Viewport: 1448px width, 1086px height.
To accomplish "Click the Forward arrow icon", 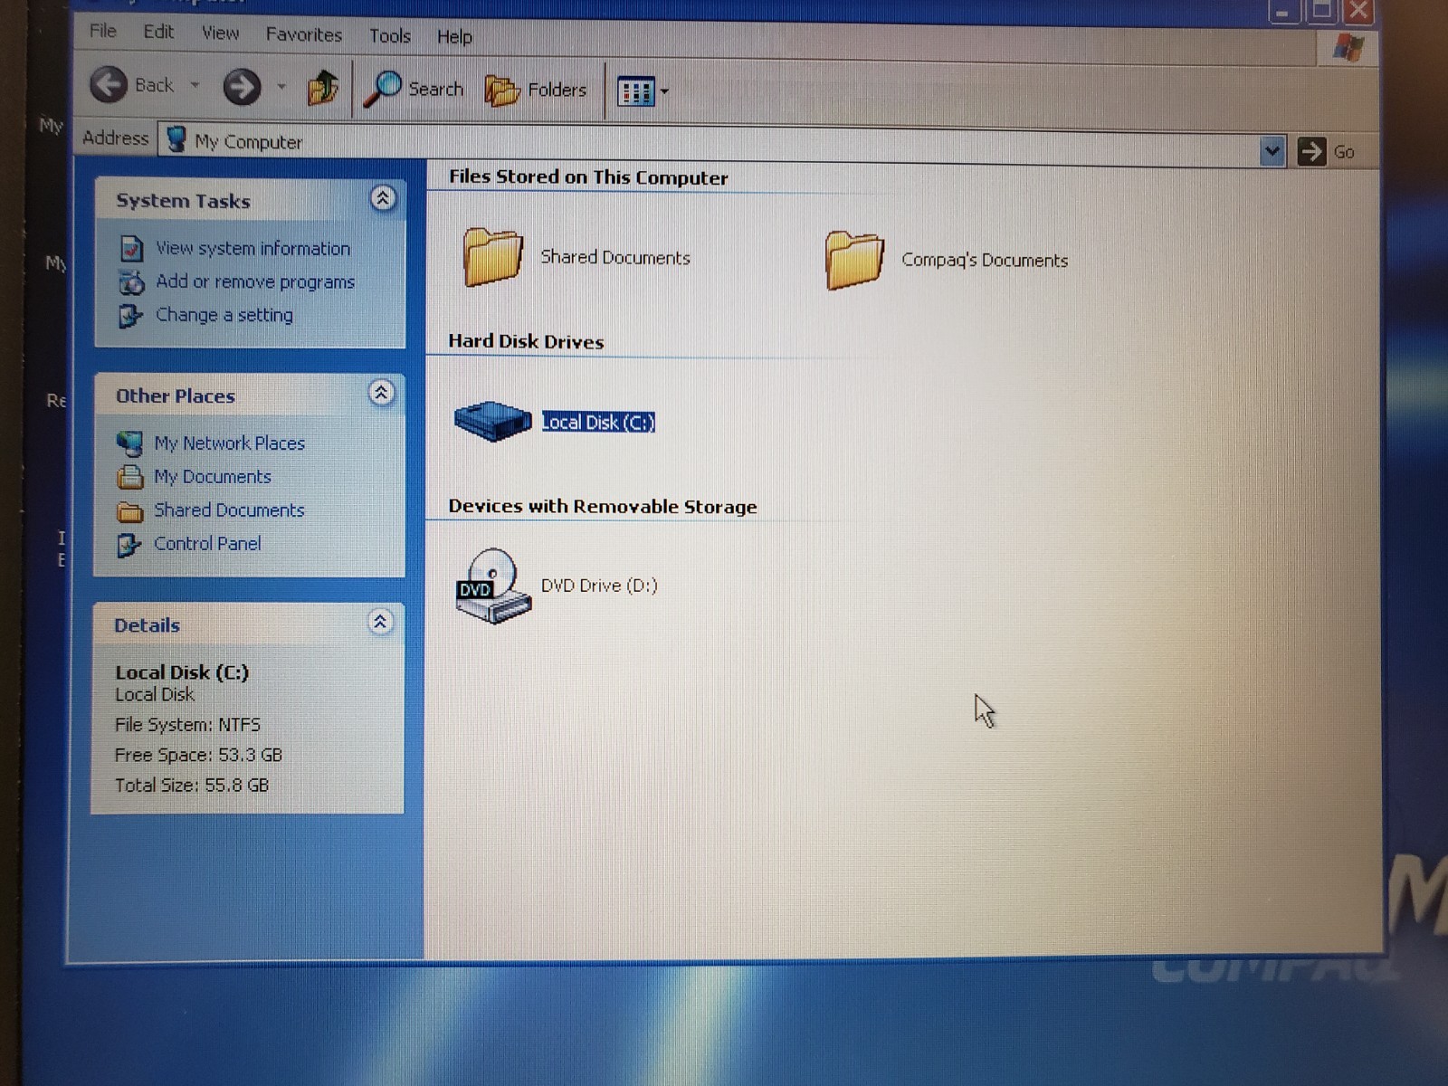I will click(x=242, y=87).
